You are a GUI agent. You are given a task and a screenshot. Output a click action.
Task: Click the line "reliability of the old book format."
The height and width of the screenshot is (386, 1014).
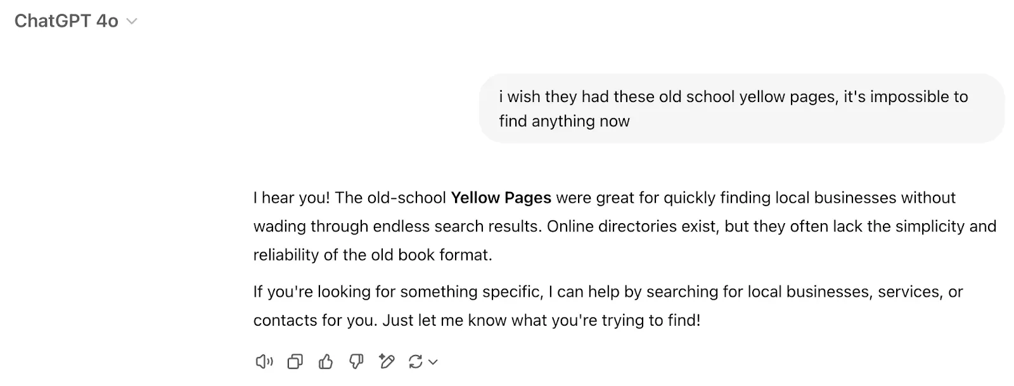click(373, 255)
